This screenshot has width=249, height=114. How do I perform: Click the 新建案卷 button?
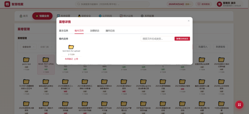[220, 47]
